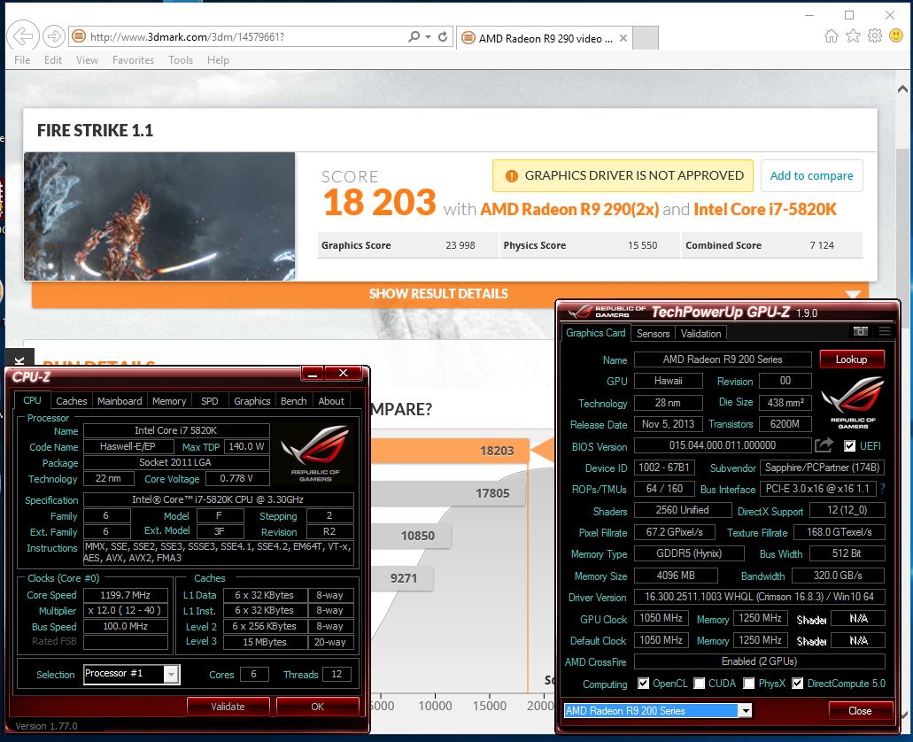Open browser Tools gear icon
Screen dimensions: 913x742
tap(875, 36)
